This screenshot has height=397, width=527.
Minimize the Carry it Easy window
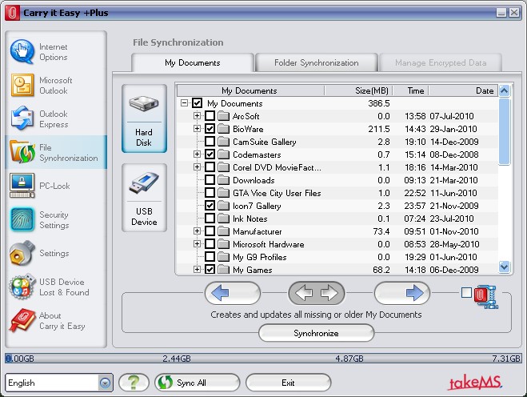point(501,13)
